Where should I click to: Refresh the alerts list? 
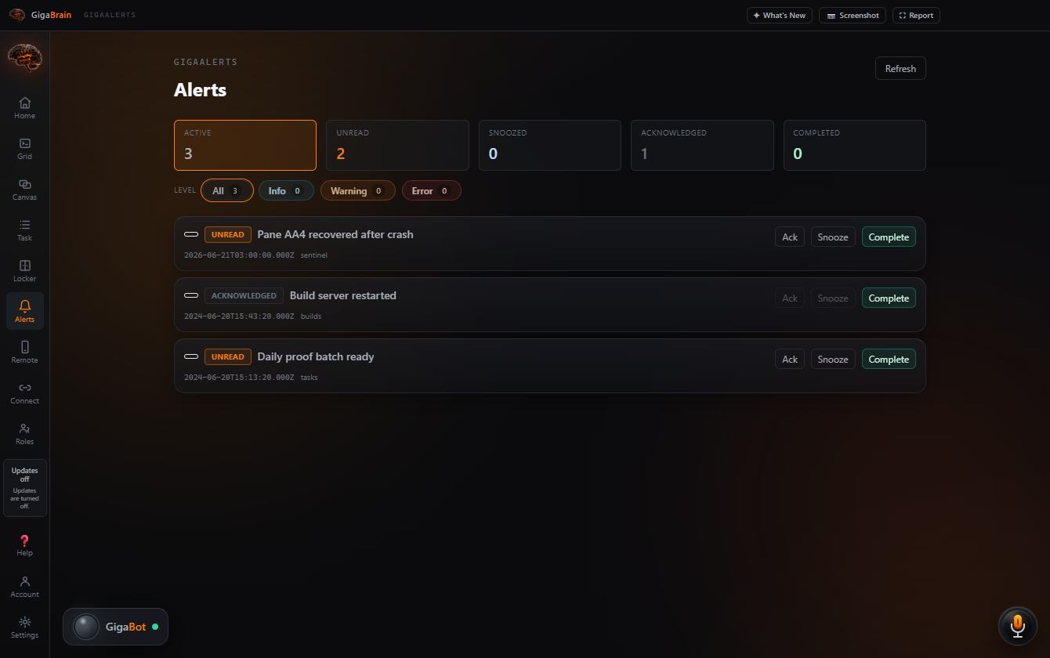click(900, 68)
